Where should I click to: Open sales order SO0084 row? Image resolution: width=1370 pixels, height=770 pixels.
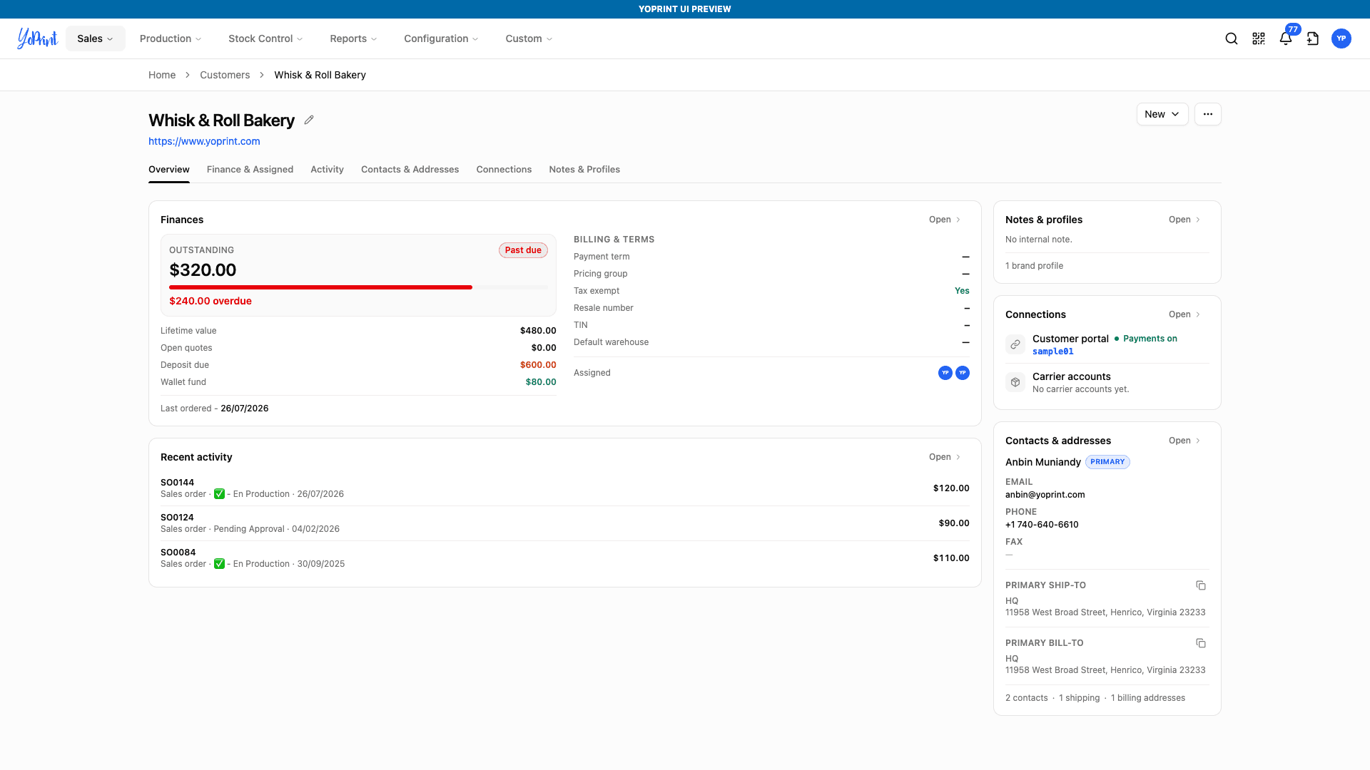click(564, 558)
